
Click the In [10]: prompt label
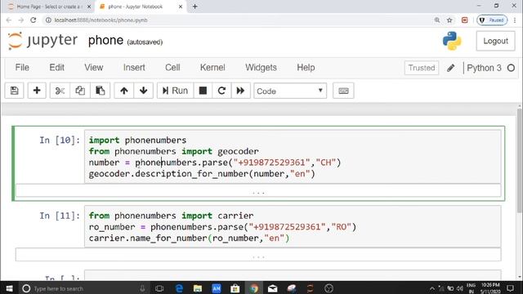[x=60, y=140]
